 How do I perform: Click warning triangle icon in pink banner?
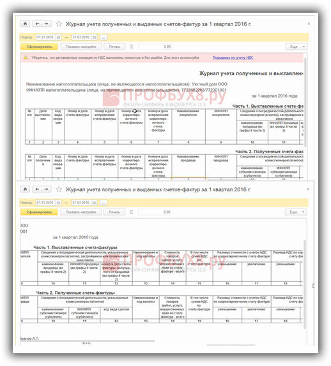click(x=26, y=57)
